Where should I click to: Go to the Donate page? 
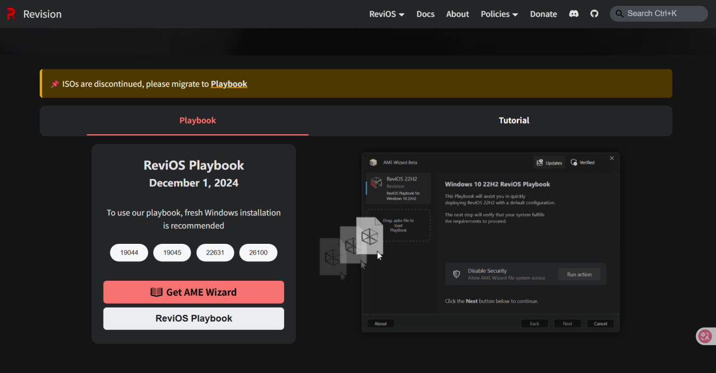tap(543, 14)
